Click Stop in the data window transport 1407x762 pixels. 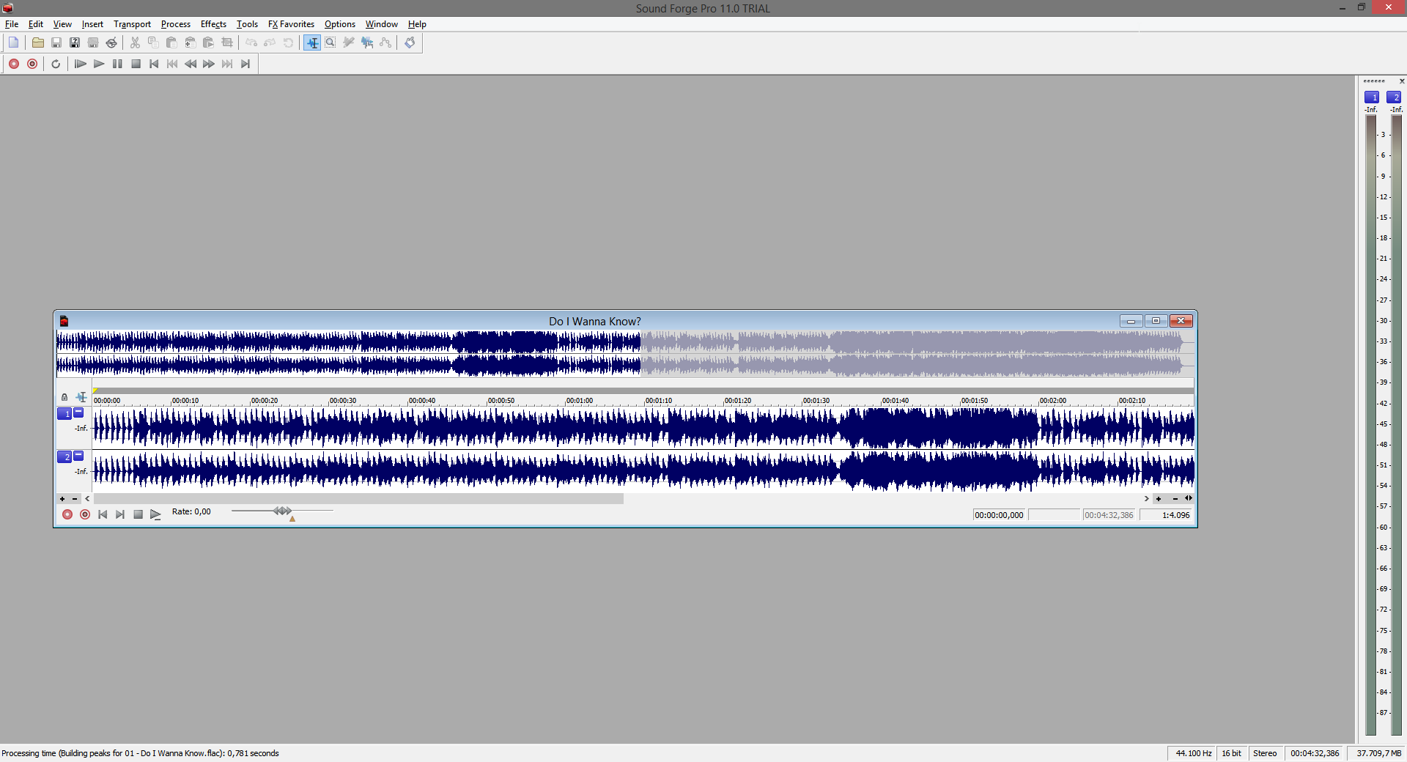click(x=138, y=514)
